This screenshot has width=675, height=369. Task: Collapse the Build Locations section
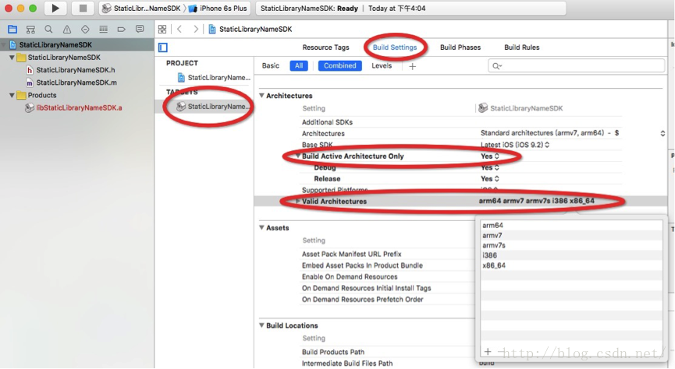pos(261,325)
